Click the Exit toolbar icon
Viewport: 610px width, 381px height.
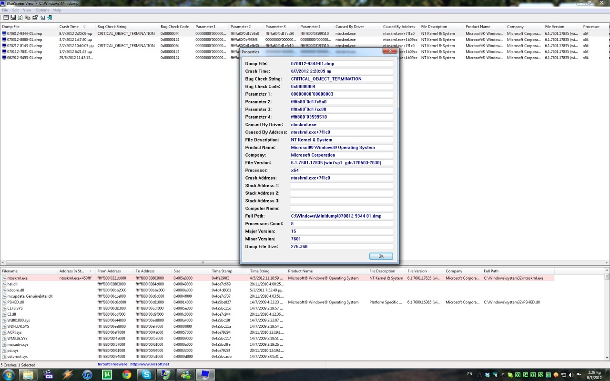pyautogui.click(x=50, y=18)
